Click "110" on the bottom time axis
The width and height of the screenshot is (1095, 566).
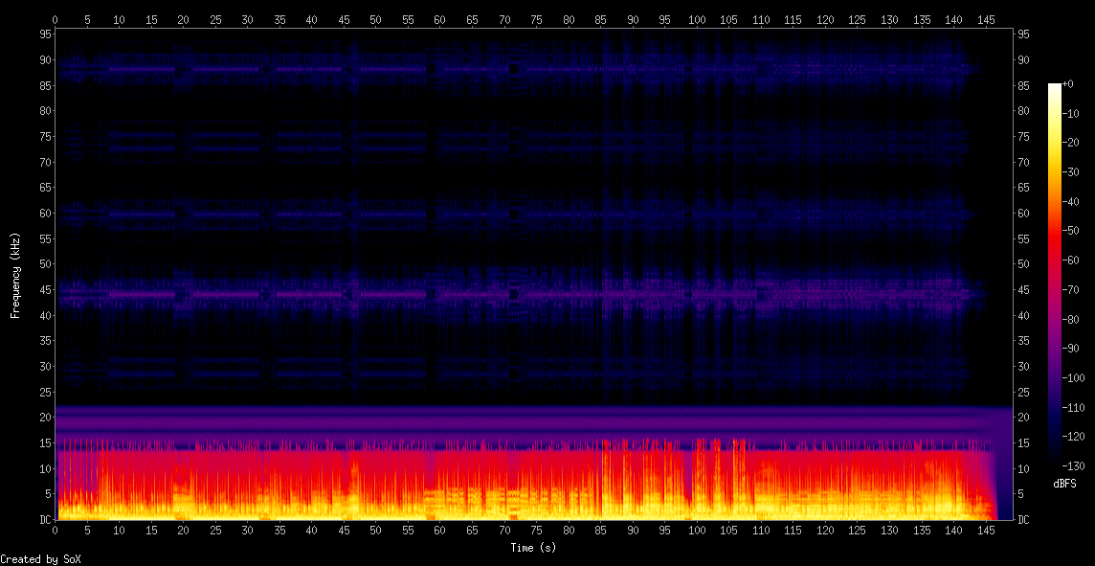pos(761,531)
